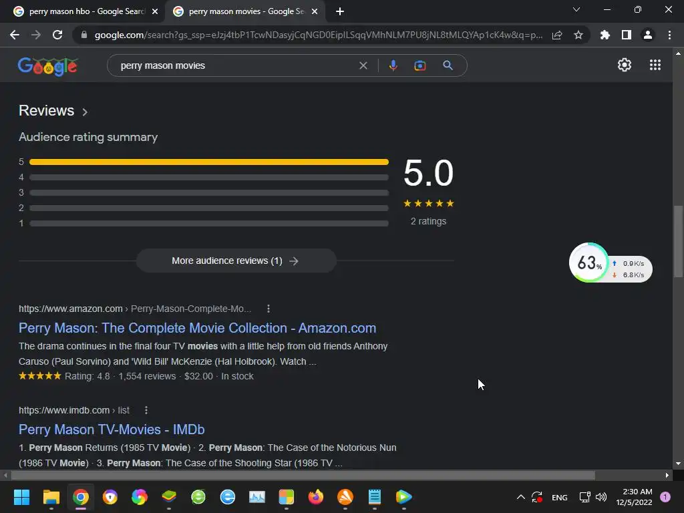
Task: Bookmark this page with the star
Action: (578, 35)
